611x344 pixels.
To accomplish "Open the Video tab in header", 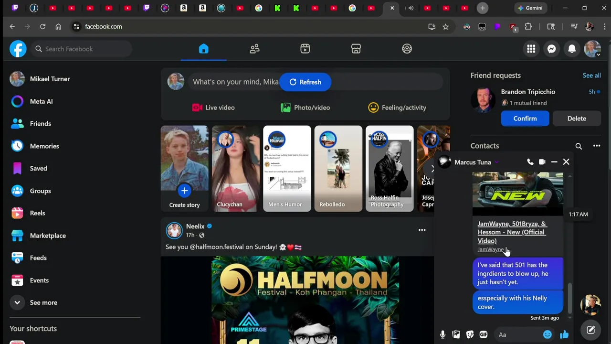I will [x=305, y=49].
